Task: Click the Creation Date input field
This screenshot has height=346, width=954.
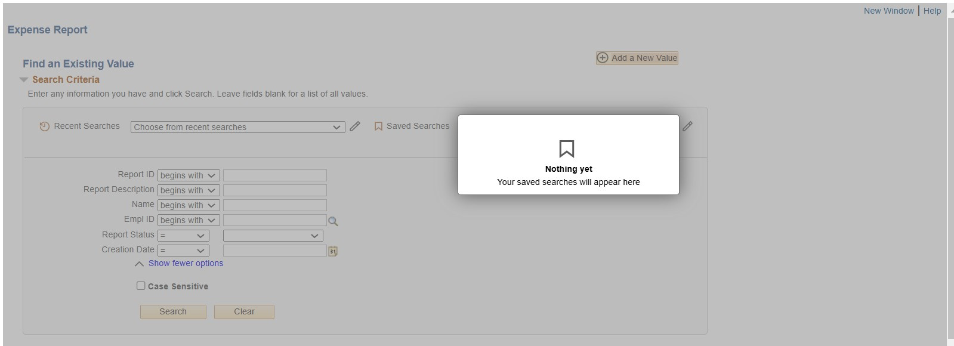Action: point(274,251)
